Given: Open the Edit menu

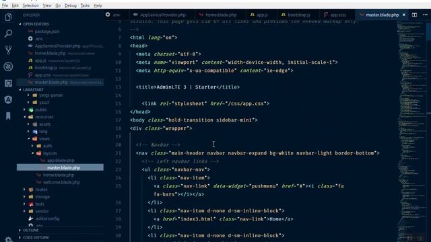Looking at the screenshot, I should 15,5.
